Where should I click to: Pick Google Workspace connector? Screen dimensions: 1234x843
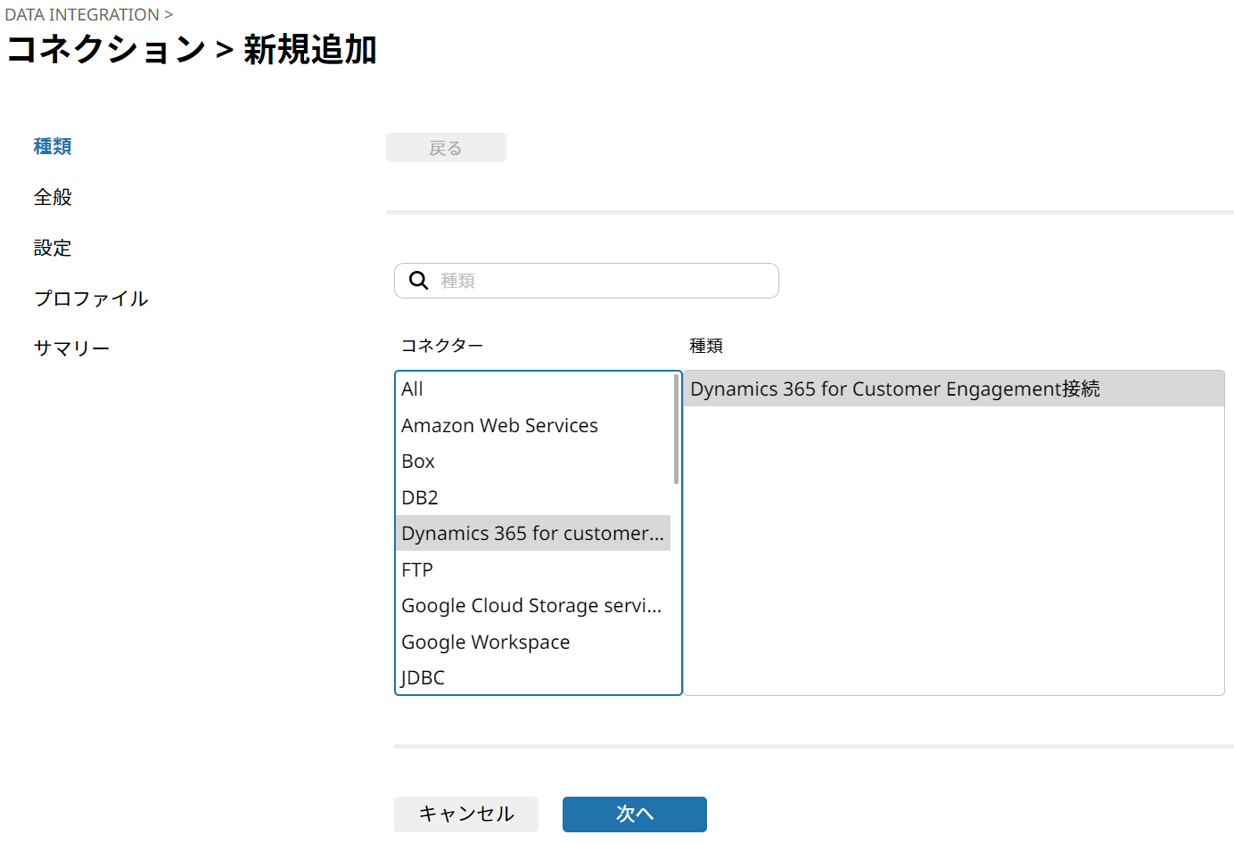(x=533, y=642)
